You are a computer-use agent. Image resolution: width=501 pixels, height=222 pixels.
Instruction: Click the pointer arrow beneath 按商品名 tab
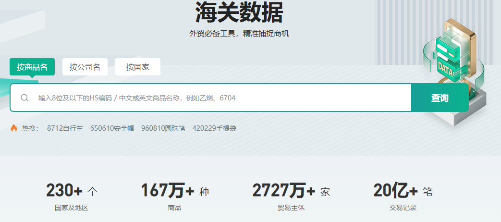coord(32,77)
